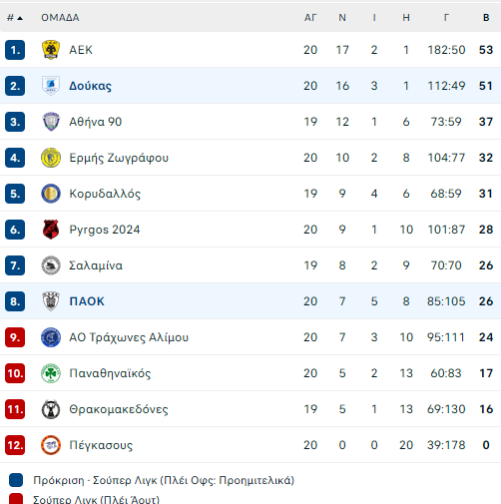Click the red position 12 badge
This screenshot has height=504, width=501.
coord(15,445)
